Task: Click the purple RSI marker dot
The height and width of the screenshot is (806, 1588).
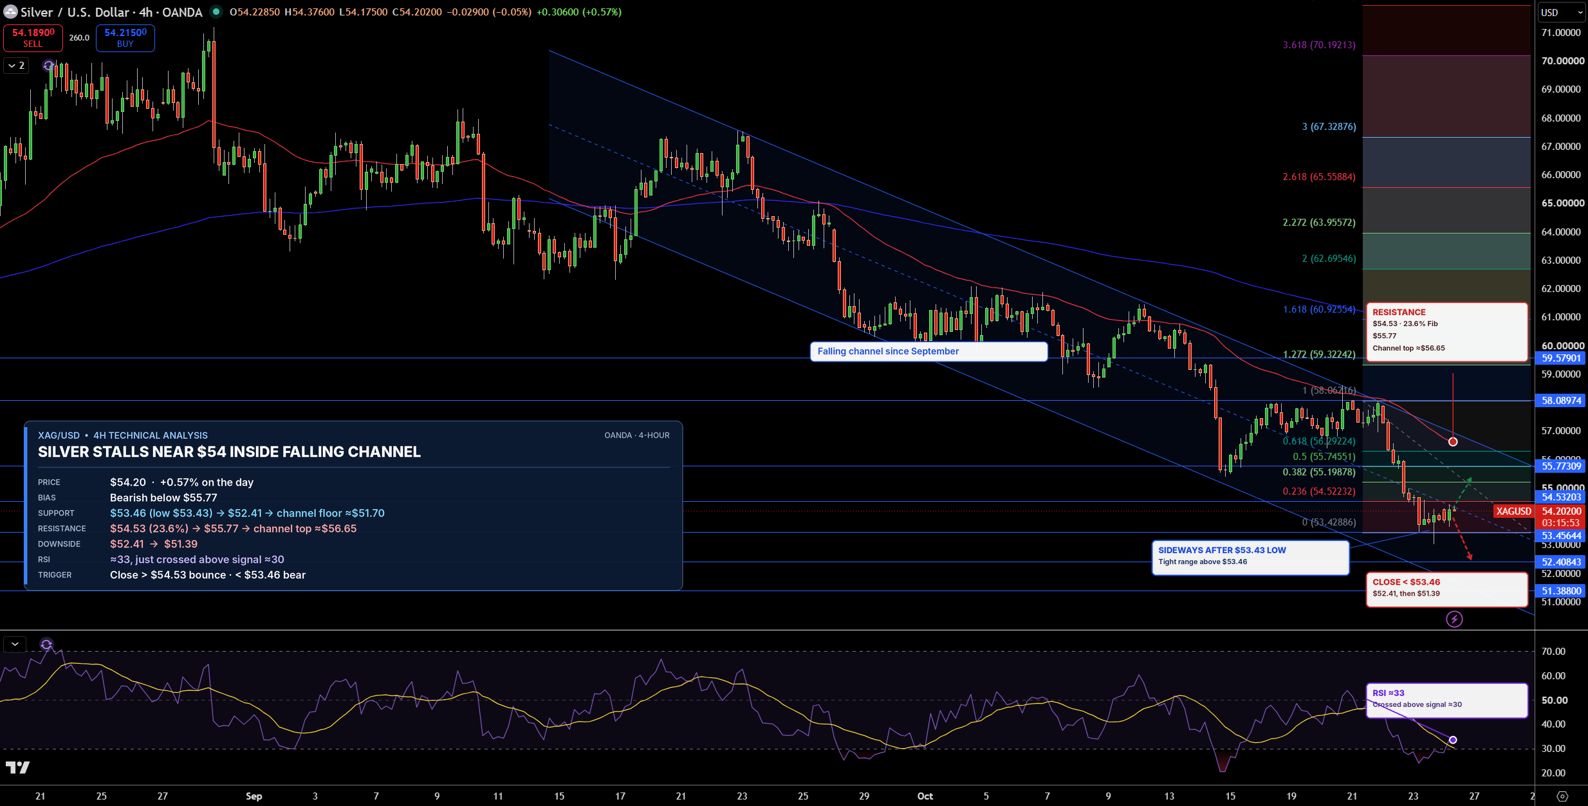Action: click(x=1453, y=740)
